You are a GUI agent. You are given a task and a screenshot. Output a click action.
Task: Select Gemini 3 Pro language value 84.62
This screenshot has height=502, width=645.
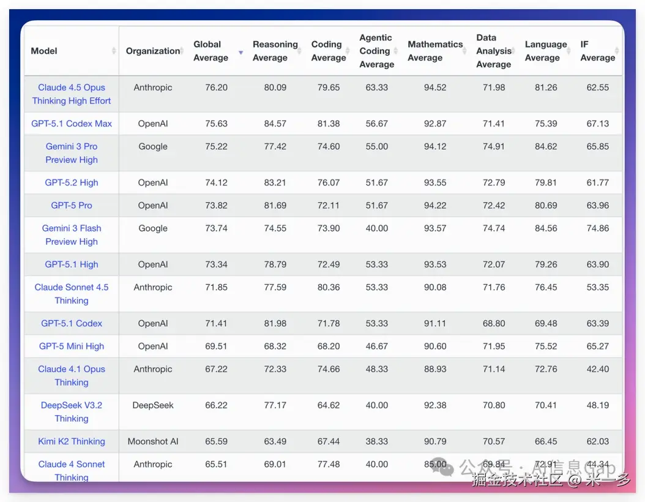click(546, 146)
